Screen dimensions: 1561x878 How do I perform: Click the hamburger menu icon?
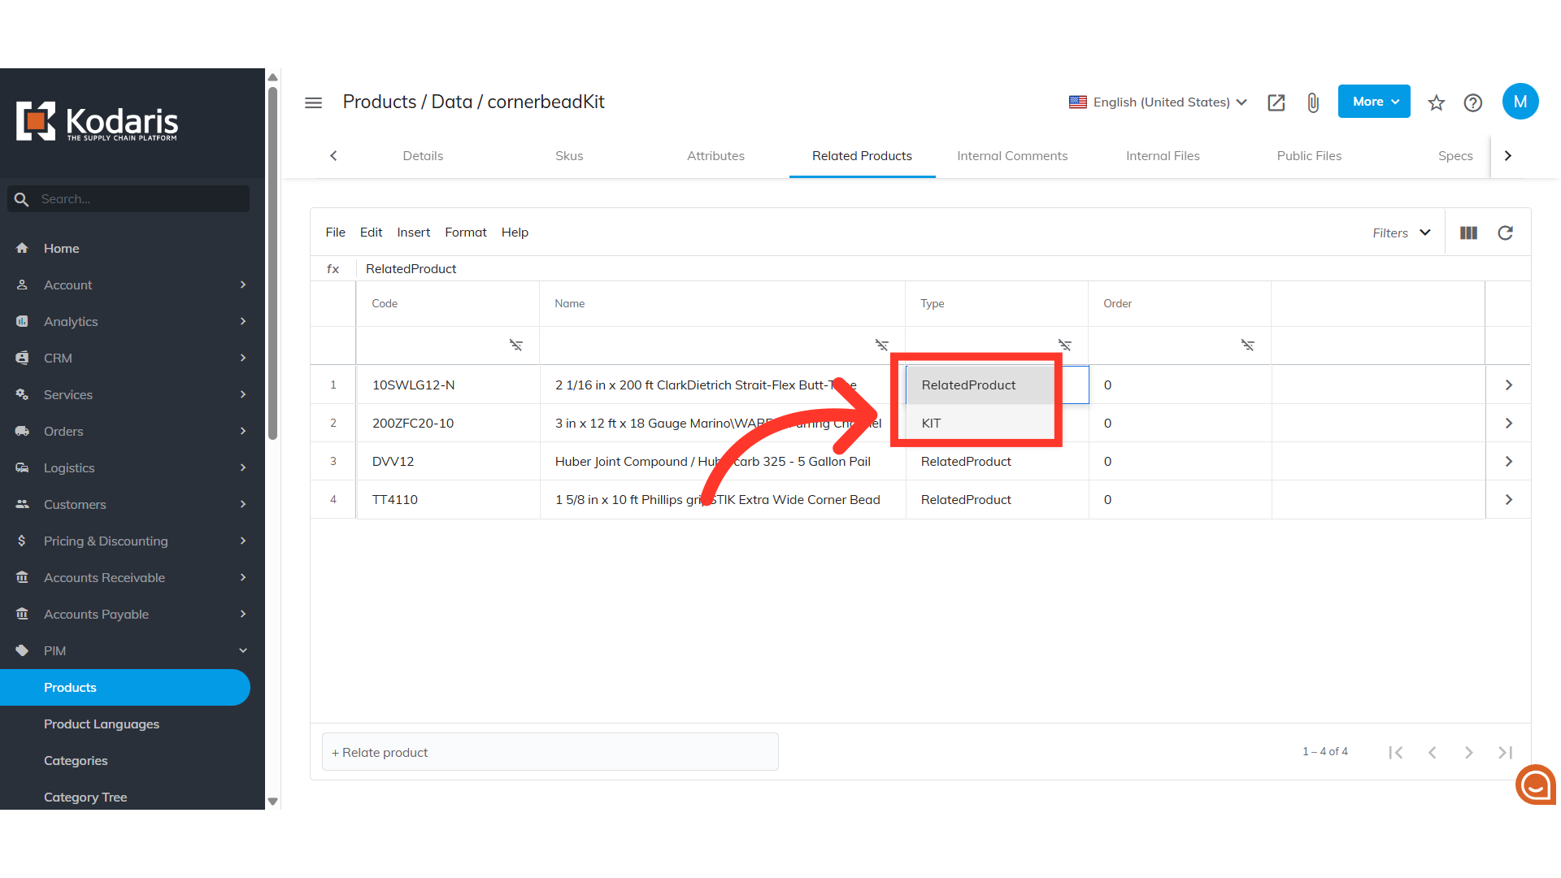(x=313, y=102)
